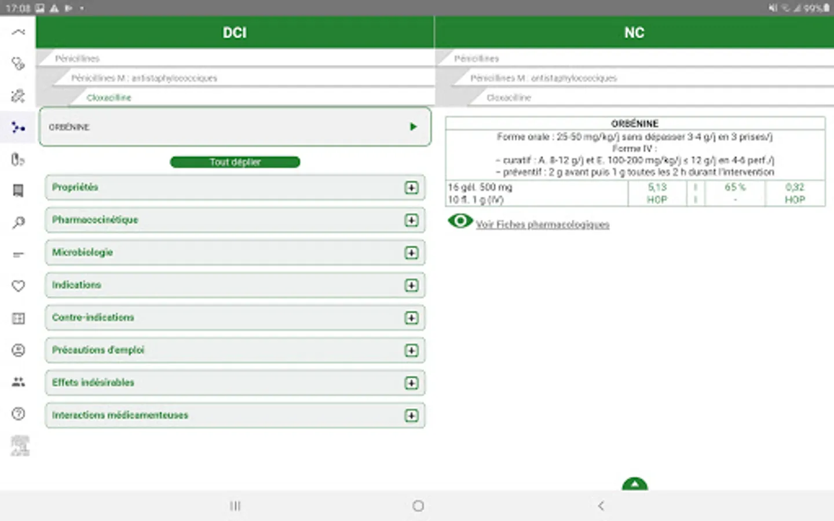Image resolution: width=834 pixels, height=521 pixels.
Task: Click the green eye icon near Voir Fiches
Action: click(x=460, y=221)
